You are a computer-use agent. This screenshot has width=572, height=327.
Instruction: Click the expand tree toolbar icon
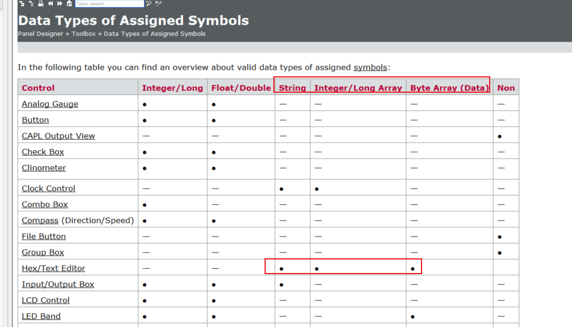point(22,4)
